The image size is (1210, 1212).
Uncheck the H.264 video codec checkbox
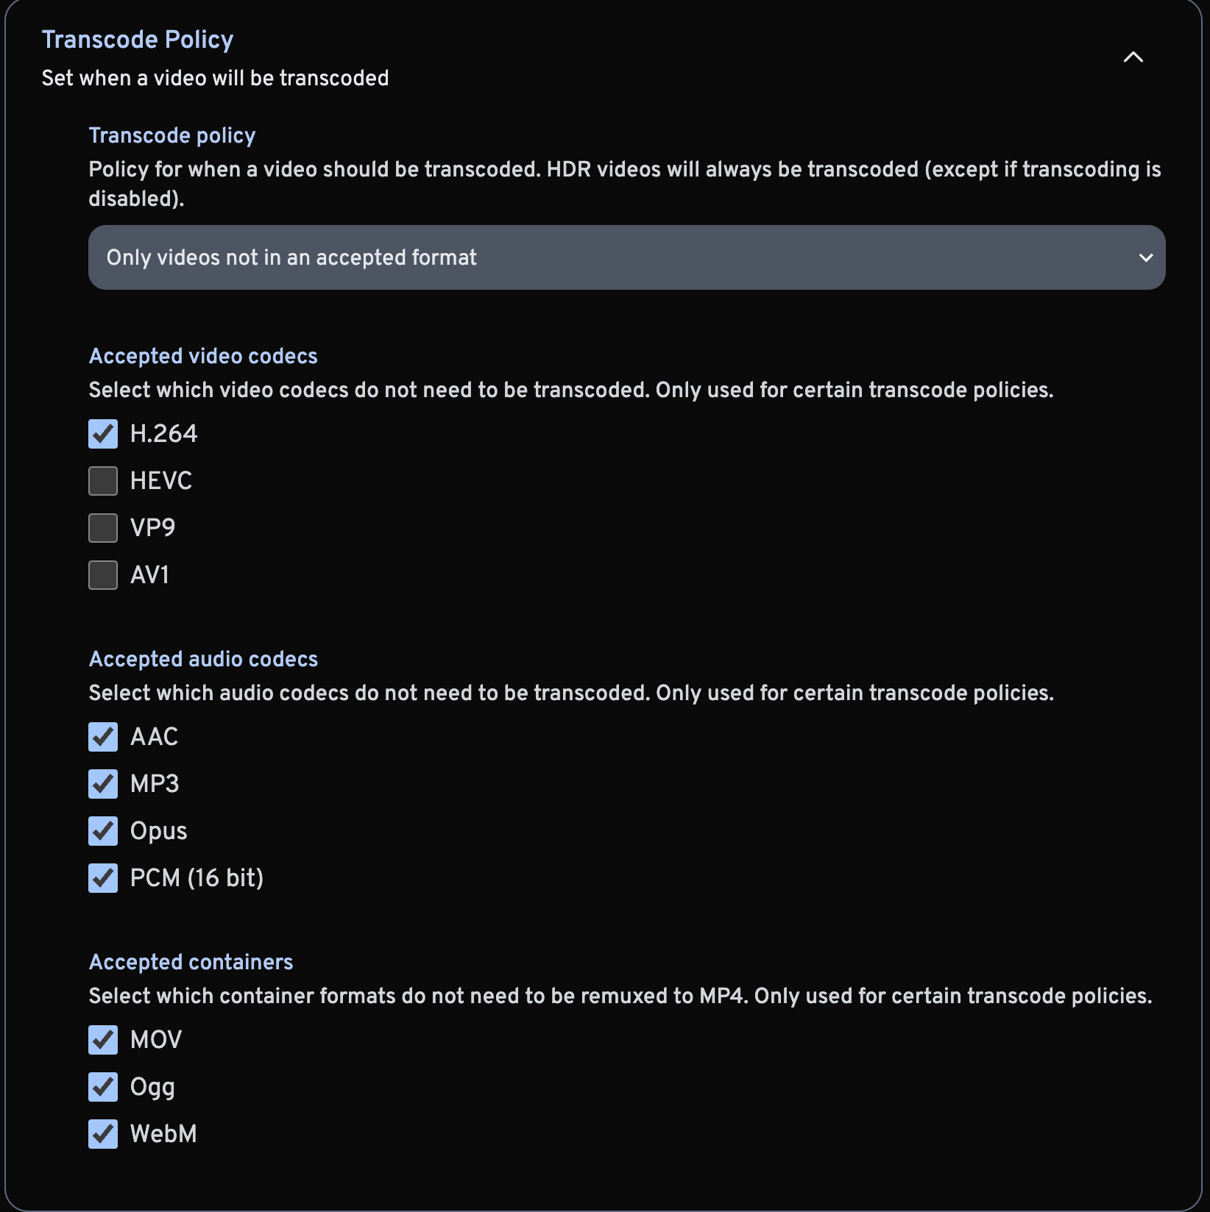tap(103, 434)
